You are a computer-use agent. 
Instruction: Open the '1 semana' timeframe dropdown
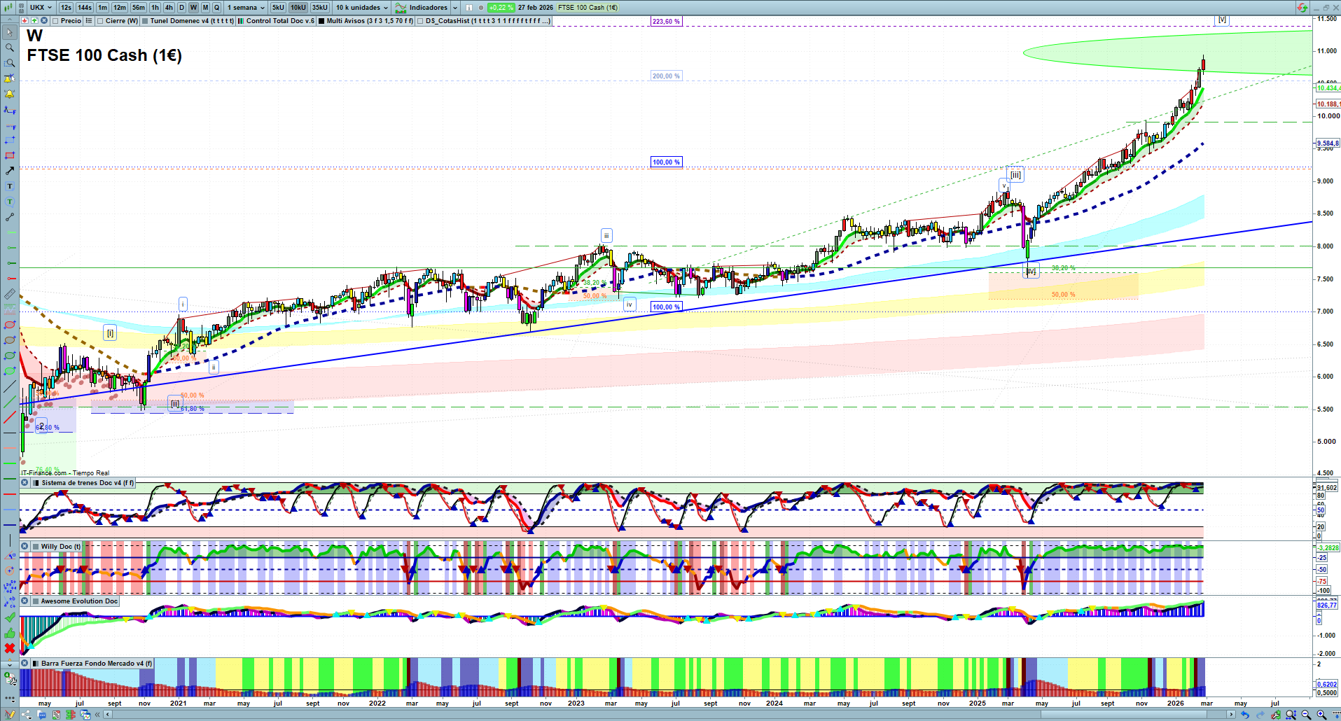click(246, 8)
